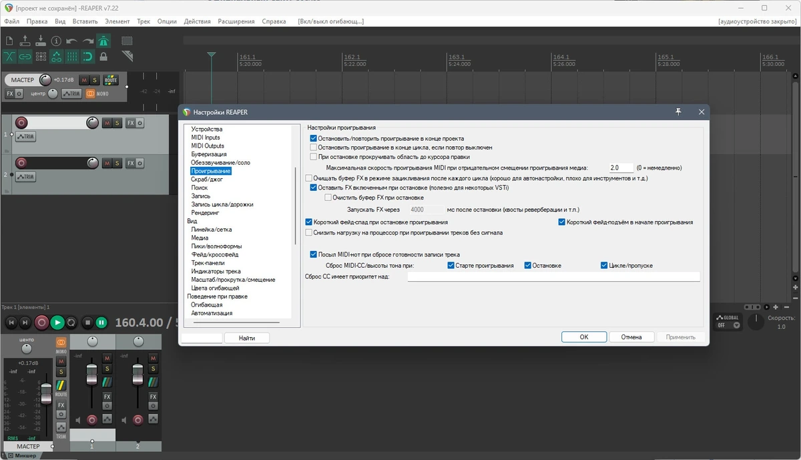Screen dimensions: 801x460
Task: Open Project settings via the info icon
Action: (56, 41)
